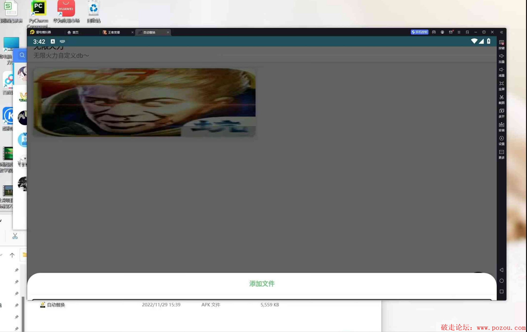Tap the 添加文件 add file button
This screenshot has height=332, width=527.
click(262, 283)
